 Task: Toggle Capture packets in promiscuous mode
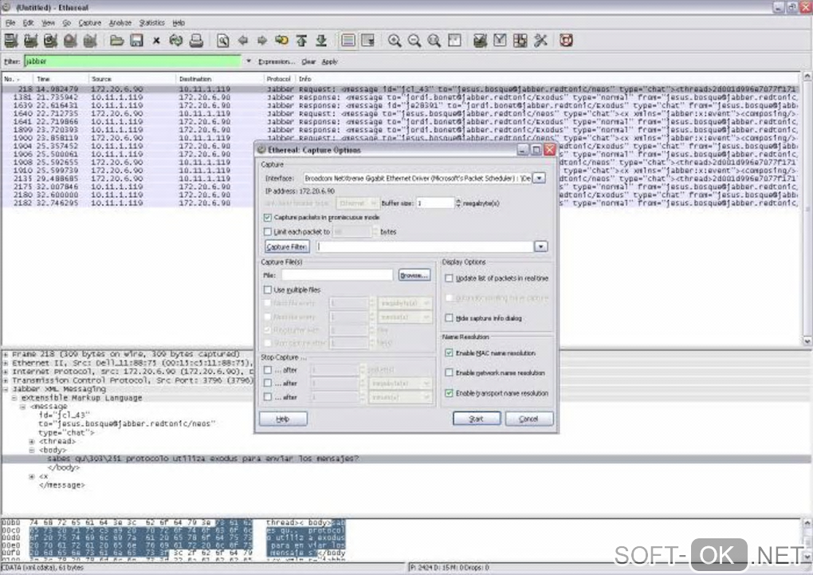coord(268,218)
